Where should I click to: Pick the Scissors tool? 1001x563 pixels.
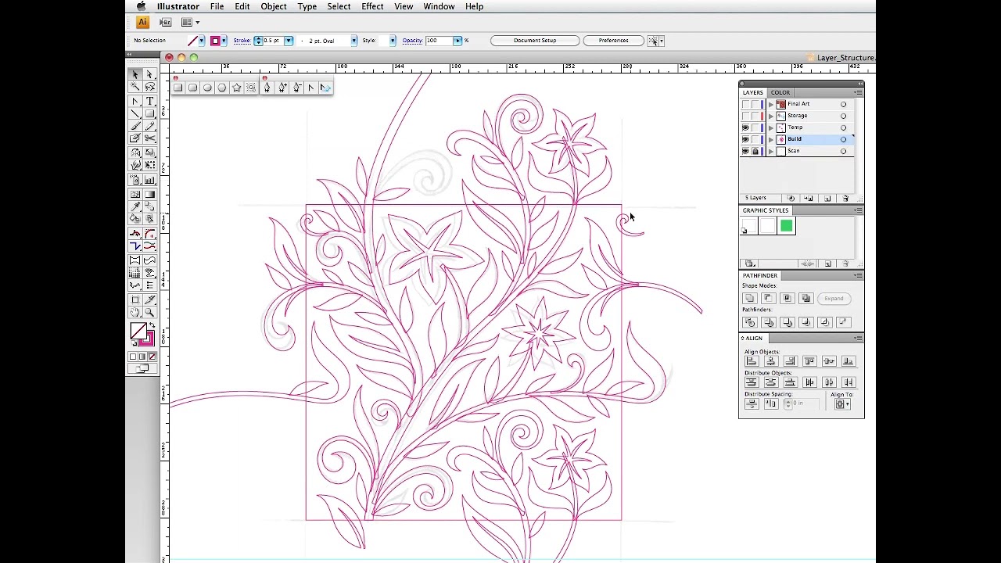pyautogui.click(x=149, y=139)
